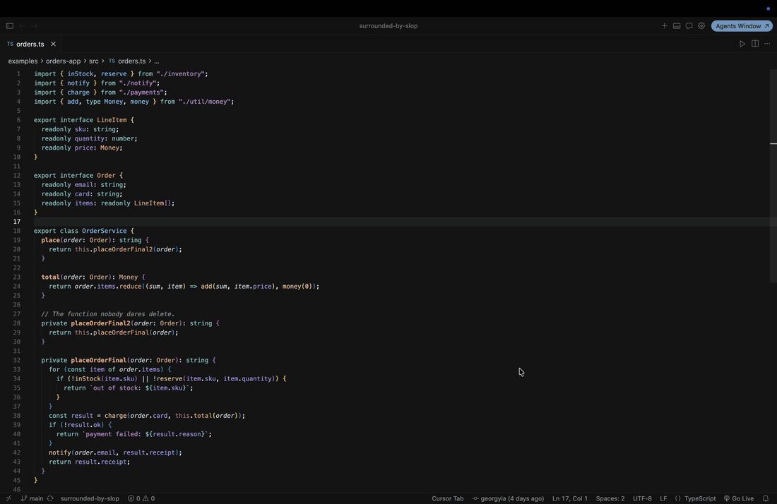
Task: Click the LineItem interface name
Action: coord(112,120)
